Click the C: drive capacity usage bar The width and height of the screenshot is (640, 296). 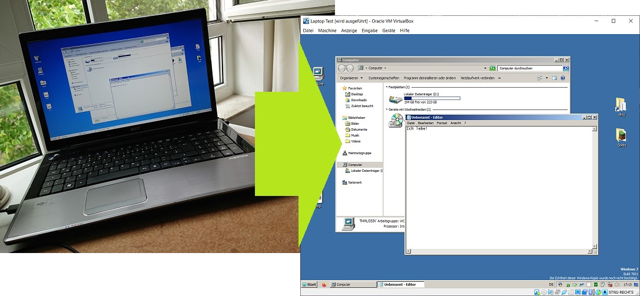(x=432, y=98)
